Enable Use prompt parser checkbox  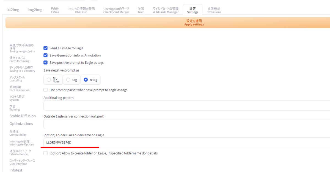[46, 90]
